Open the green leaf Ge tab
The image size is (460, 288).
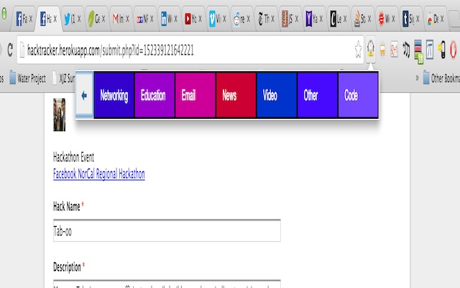point(96,19)
